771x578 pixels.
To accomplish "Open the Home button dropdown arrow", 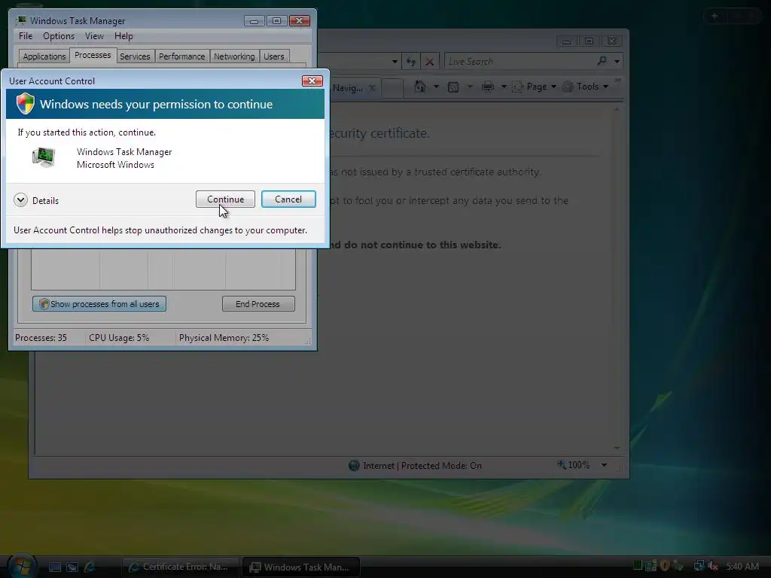I will click(x=436, y=87).
